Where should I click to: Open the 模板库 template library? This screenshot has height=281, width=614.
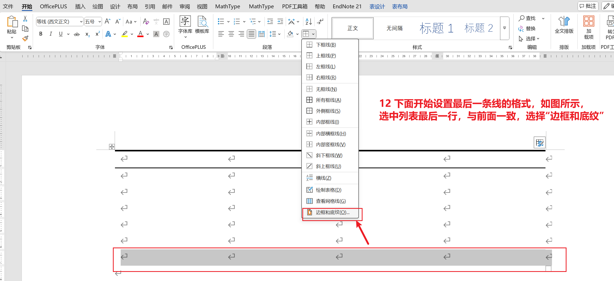202,25
